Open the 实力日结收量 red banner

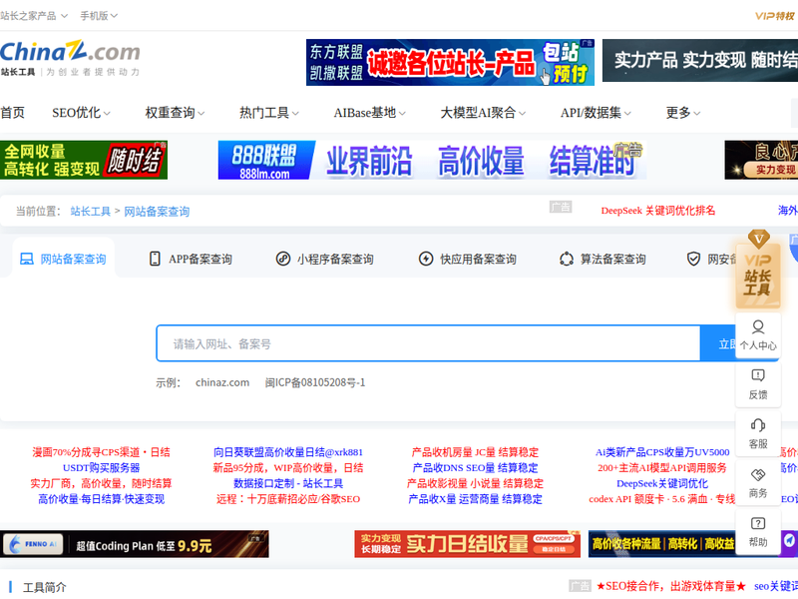tap(467, 544)
